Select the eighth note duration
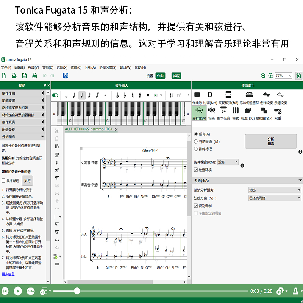 coord(89,95)
